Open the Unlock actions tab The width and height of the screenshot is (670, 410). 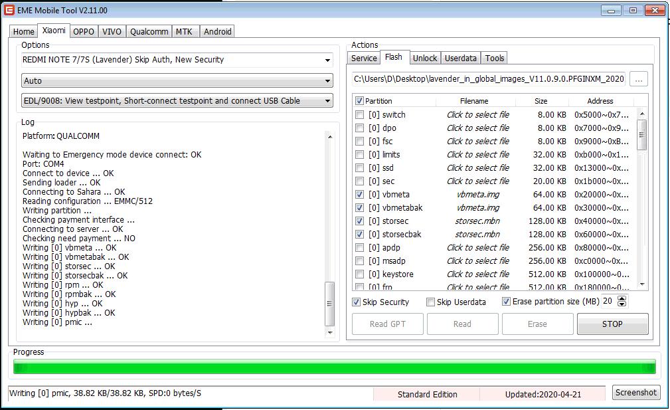click(x=425, y=58)
